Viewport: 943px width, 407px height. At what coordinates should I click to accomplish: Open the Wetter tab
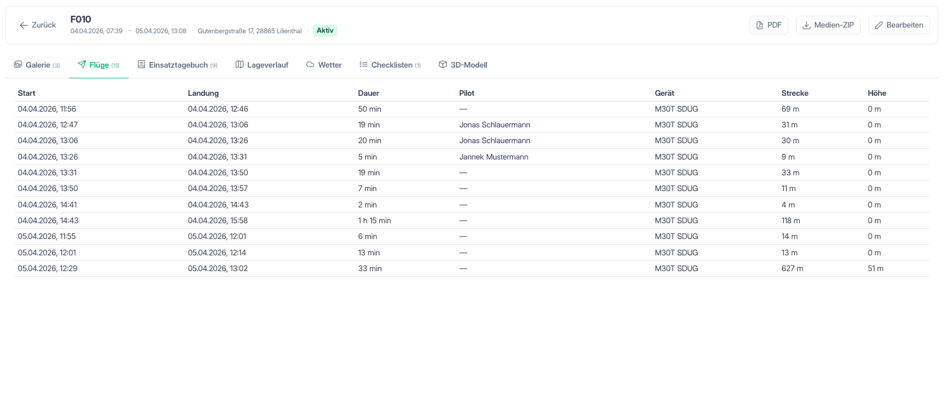324,65
